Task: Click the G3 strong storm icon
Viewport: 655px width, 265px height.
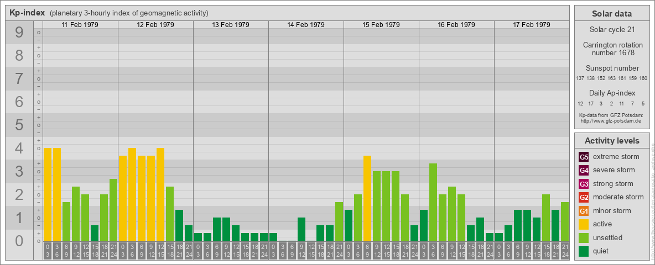Action: [584, 184]
